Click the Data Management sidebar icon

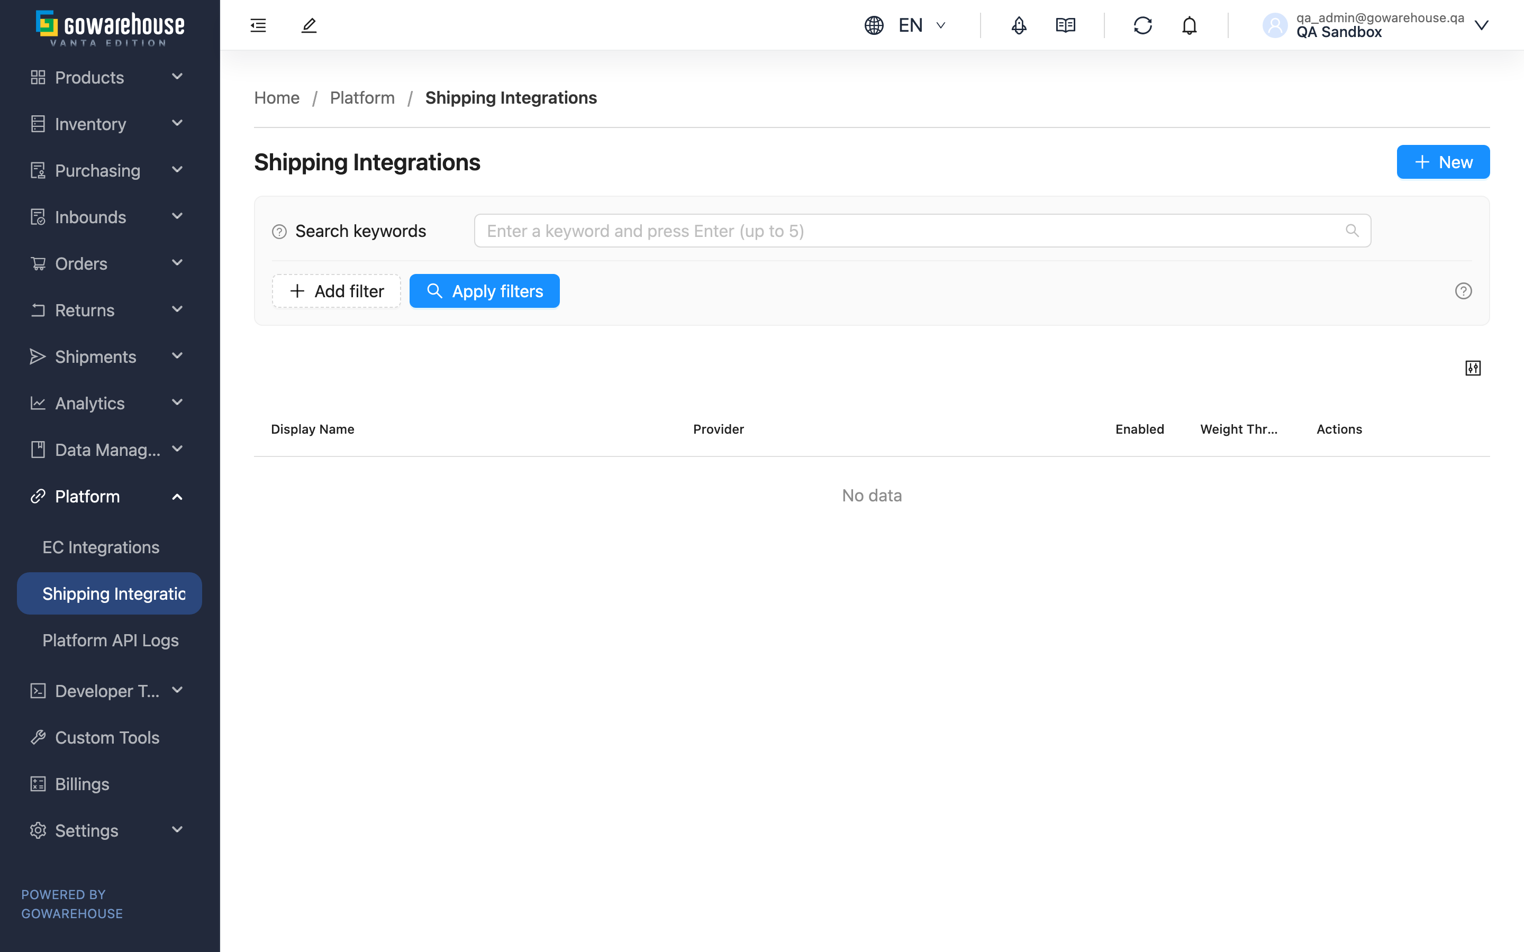pos(38,450)
